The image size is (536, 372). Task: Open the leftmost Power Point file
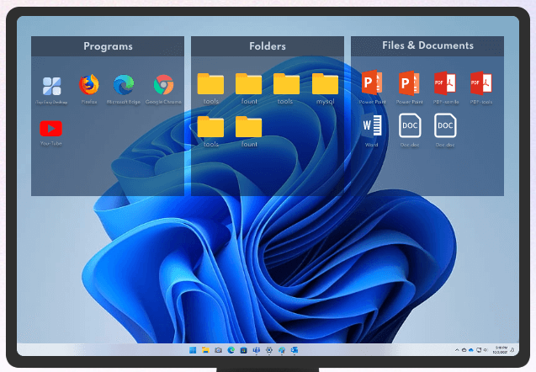point(372,83)
